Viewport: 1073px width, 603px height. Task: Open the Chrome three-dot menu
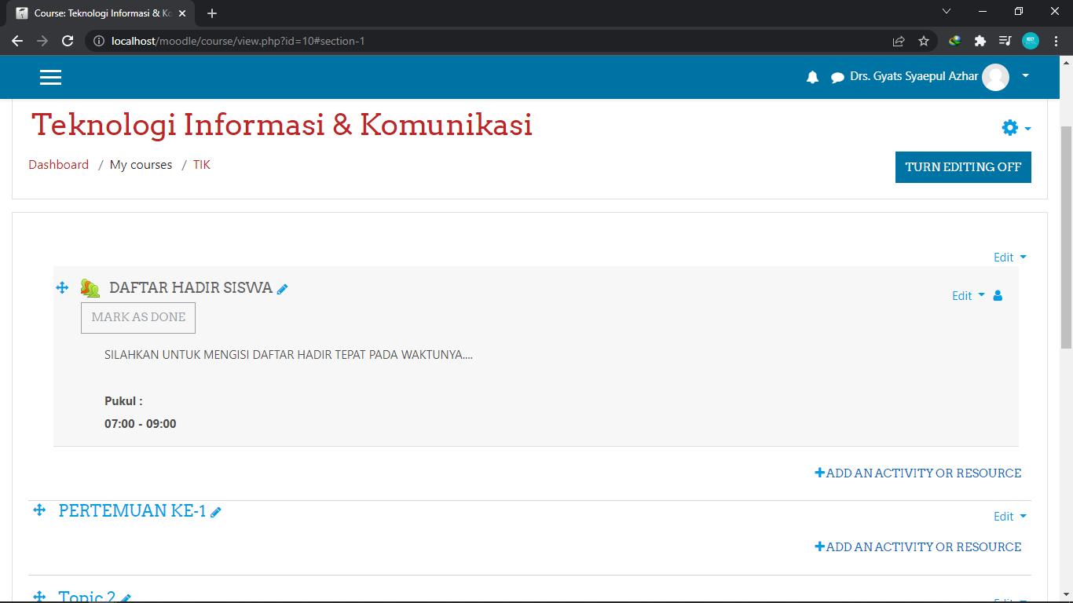click(1056, 41)
